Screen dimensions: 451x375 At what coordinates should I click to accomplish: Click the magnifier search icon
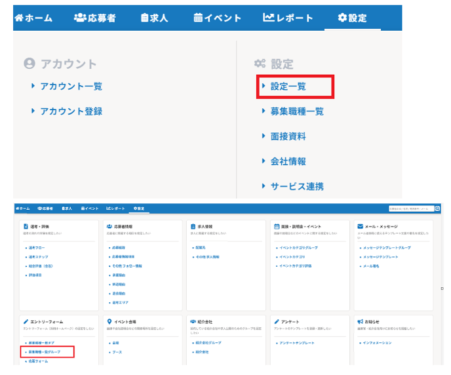click(437, 208)
